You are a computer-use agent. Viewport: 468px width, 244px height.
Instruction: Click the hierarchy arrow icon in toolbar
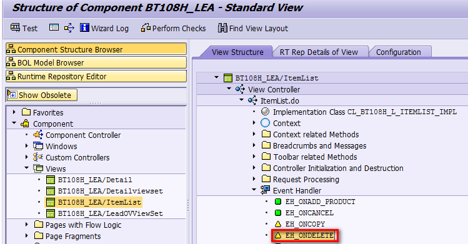69,28
